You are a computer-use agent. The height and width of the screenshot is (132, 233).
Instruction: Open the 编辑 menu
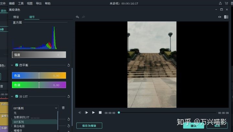(12, 3)
